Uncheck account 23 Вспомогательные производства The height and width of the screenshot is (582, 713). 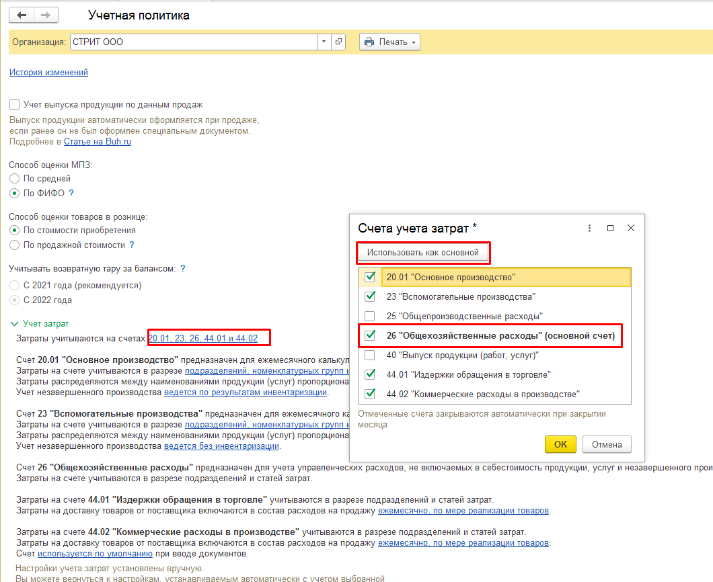[370, 296]
